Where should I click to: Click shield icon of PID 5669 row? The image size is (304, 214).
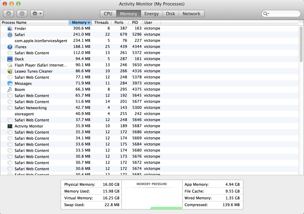(10, 138)
